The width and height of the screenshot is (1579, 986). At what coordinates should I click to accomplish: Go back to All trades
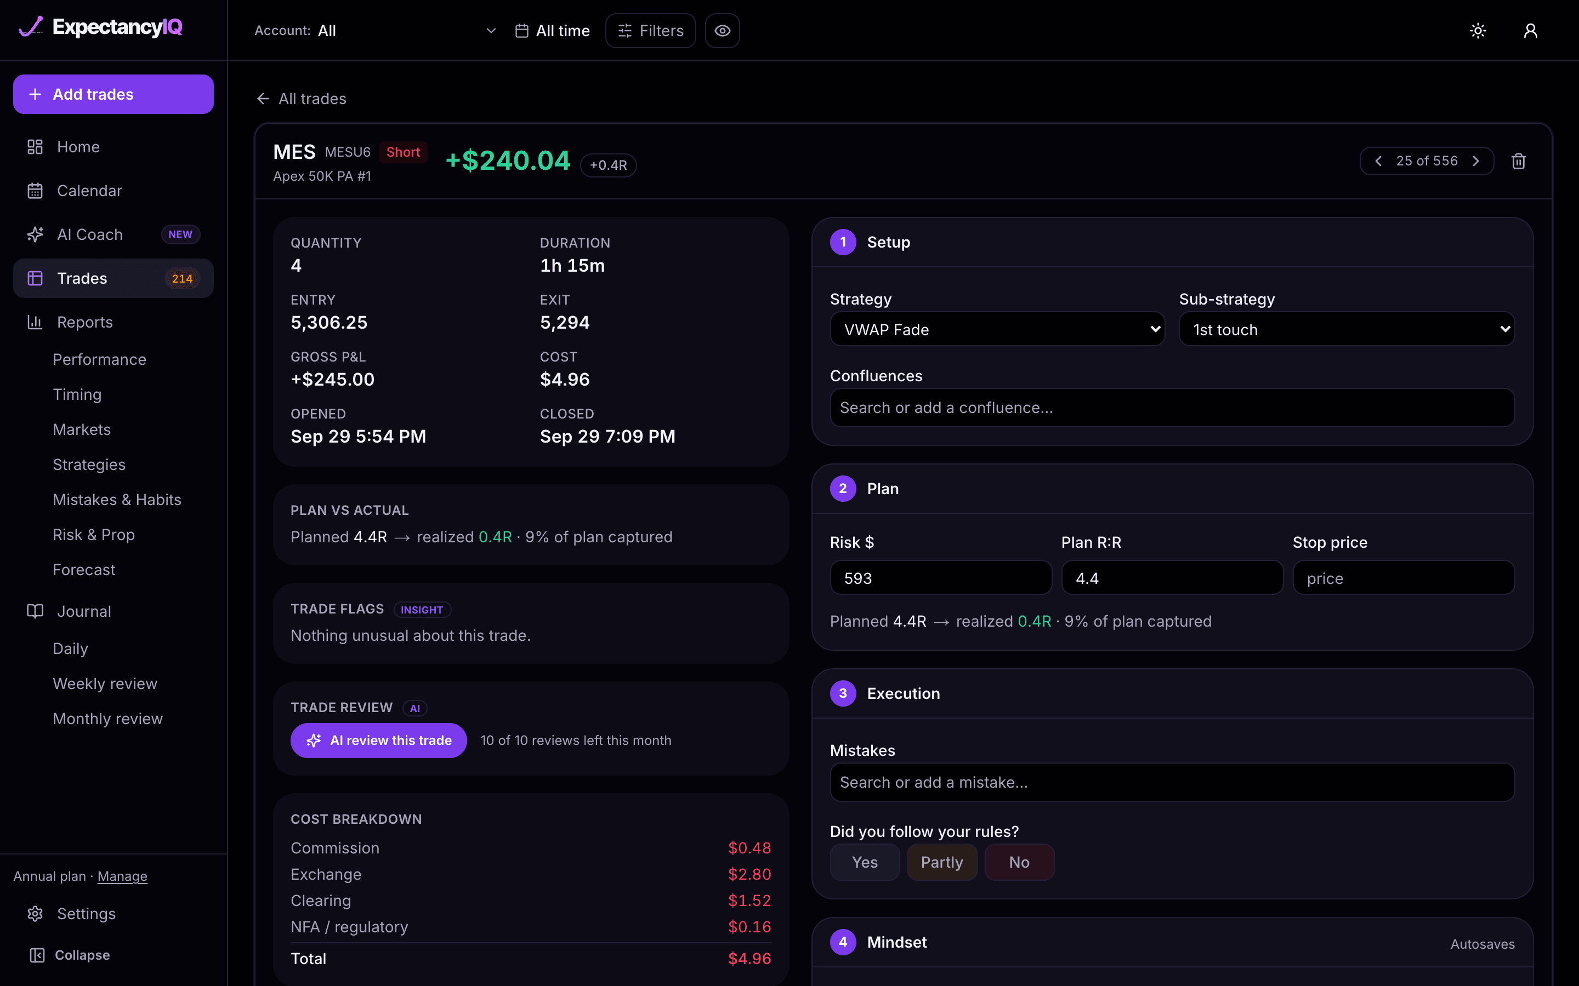[x=302, y=99]
